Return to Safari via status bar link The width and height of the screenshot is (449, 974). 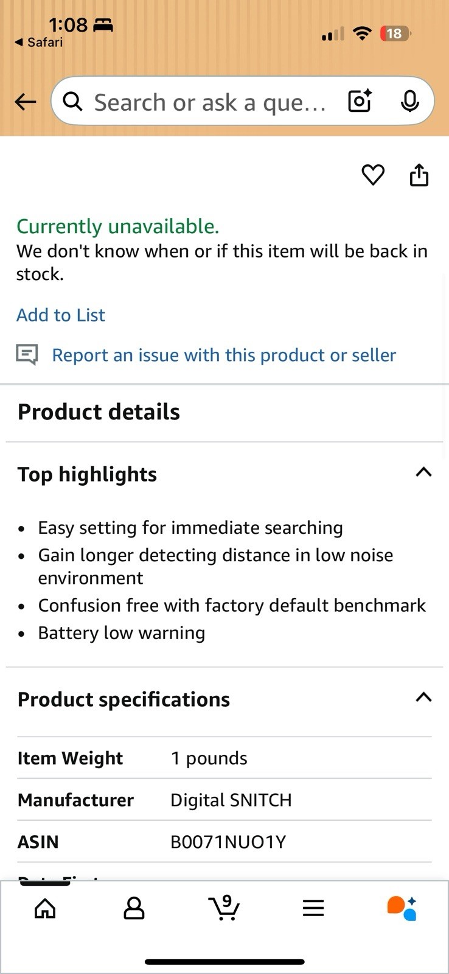[x=39, y=42]
